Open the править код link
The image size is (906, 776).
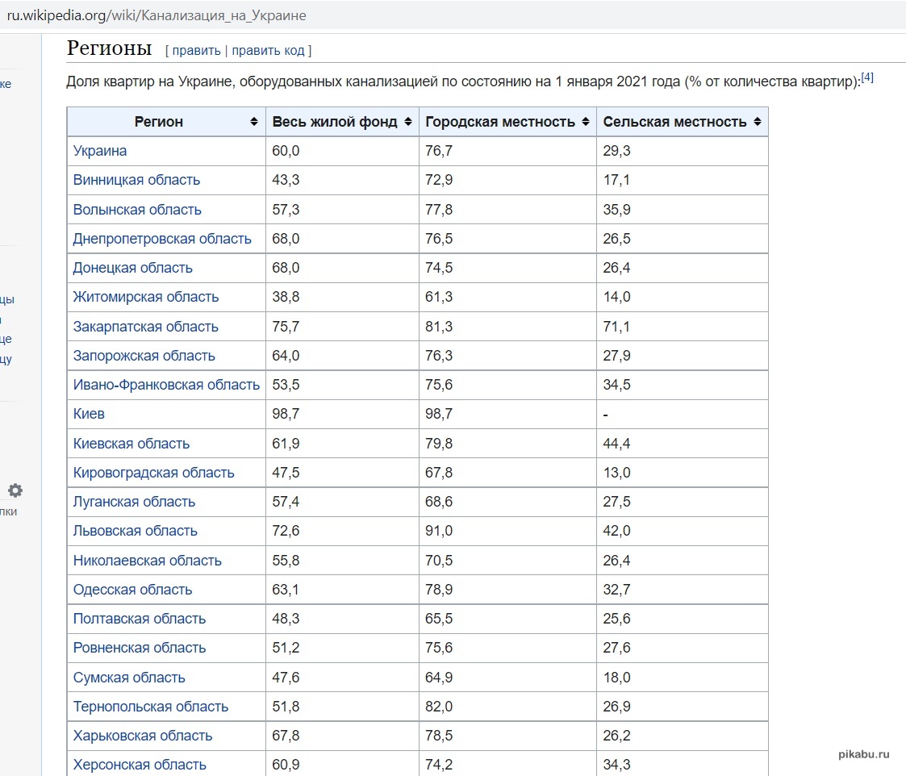268,50
